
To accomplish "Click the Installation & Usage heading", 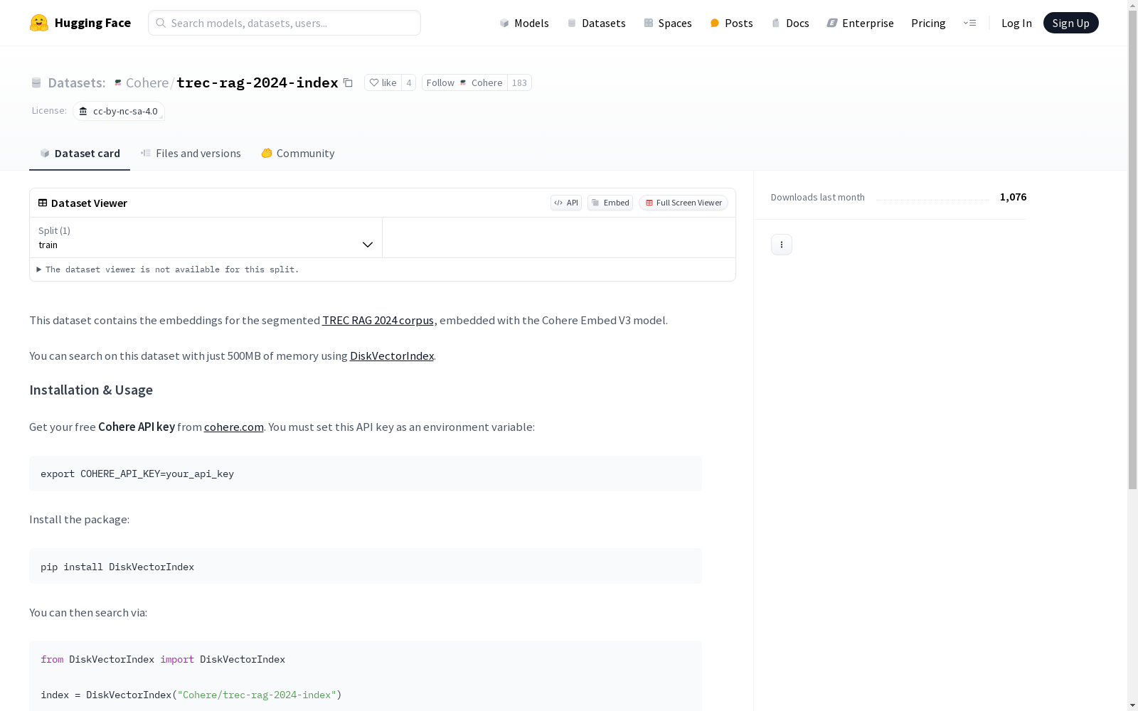I will [91, 390].
